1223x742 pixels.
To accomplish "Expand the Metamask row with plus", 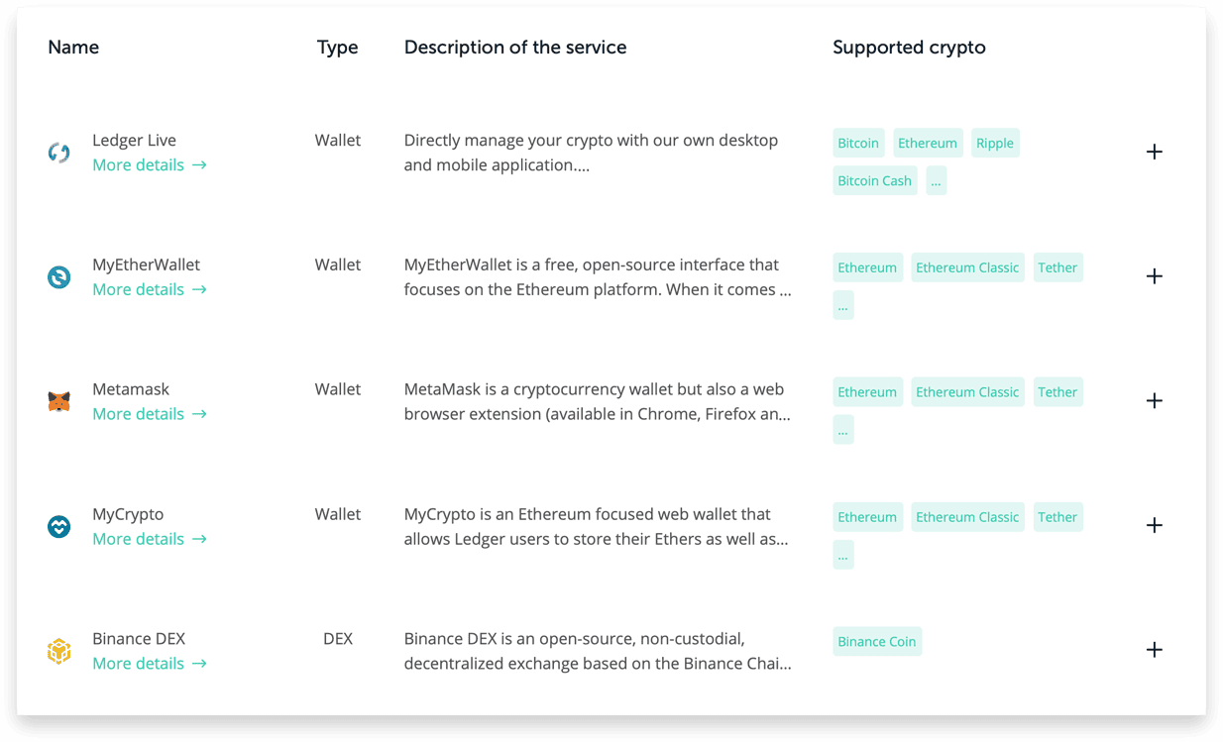I will (x=1154, y=401).
